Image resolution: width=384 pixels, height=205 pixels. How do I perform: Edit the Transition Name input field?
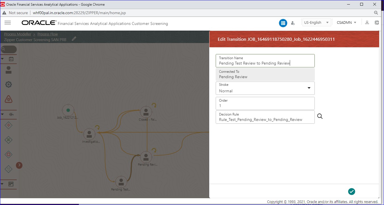click(265, 63)
